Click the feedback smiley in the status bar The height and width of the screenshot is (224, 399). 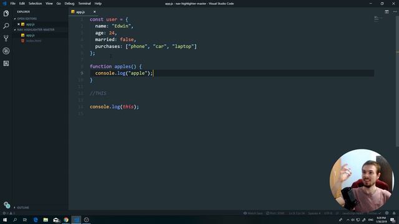[x=387, y=213]
